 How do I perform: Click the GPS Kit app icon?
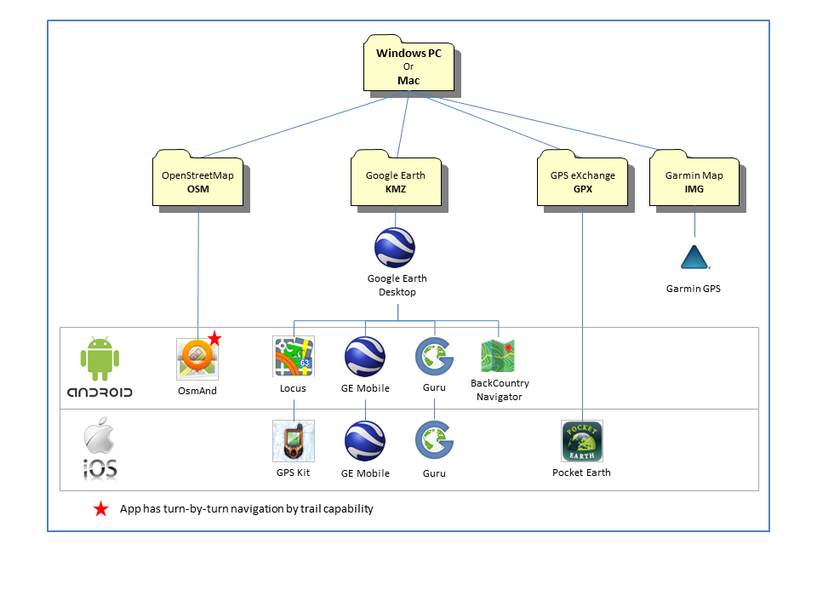pos(294,441)
